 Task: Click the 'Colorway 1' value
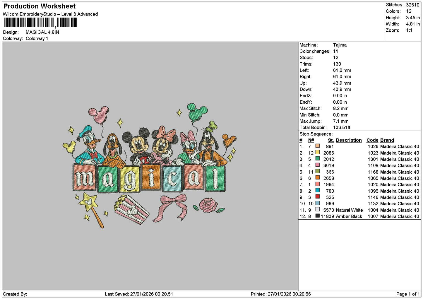37,39
